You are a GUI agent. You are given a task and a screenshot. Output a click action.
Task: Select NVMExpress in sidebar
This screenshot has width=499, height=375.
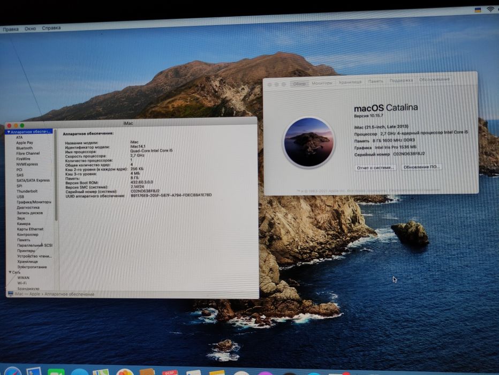[x=27, y=164]
